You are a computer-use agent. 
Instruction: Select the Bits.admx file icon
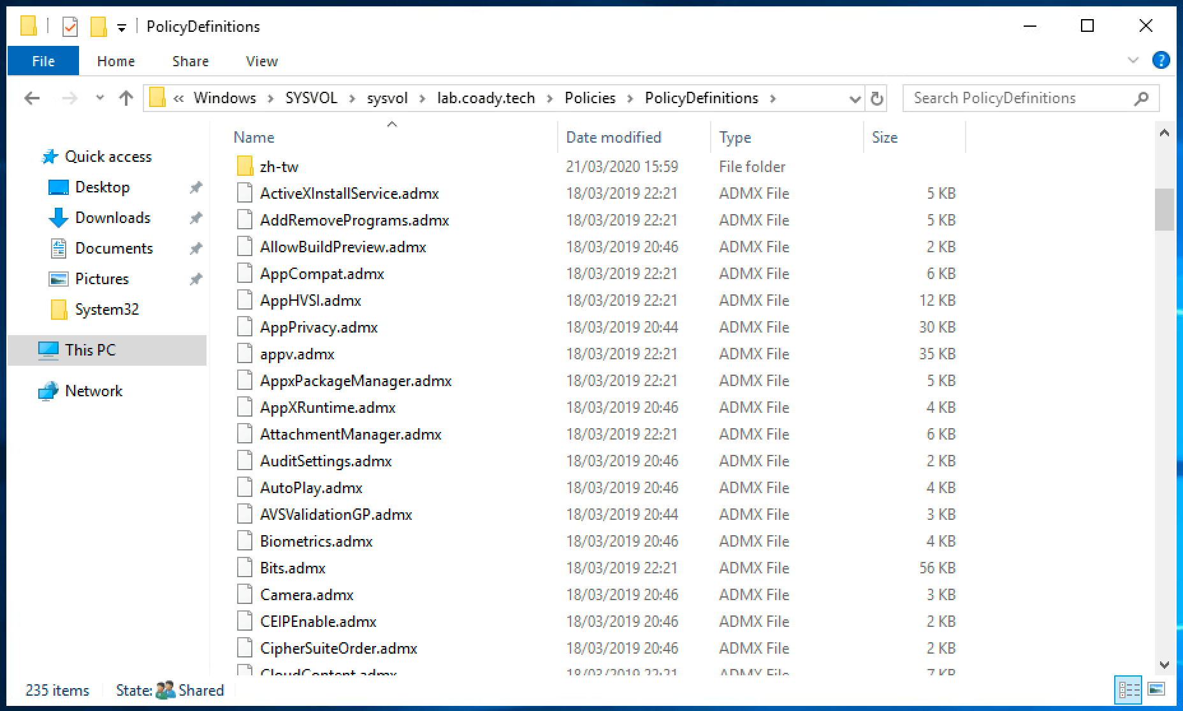click(x=245, y=568)
